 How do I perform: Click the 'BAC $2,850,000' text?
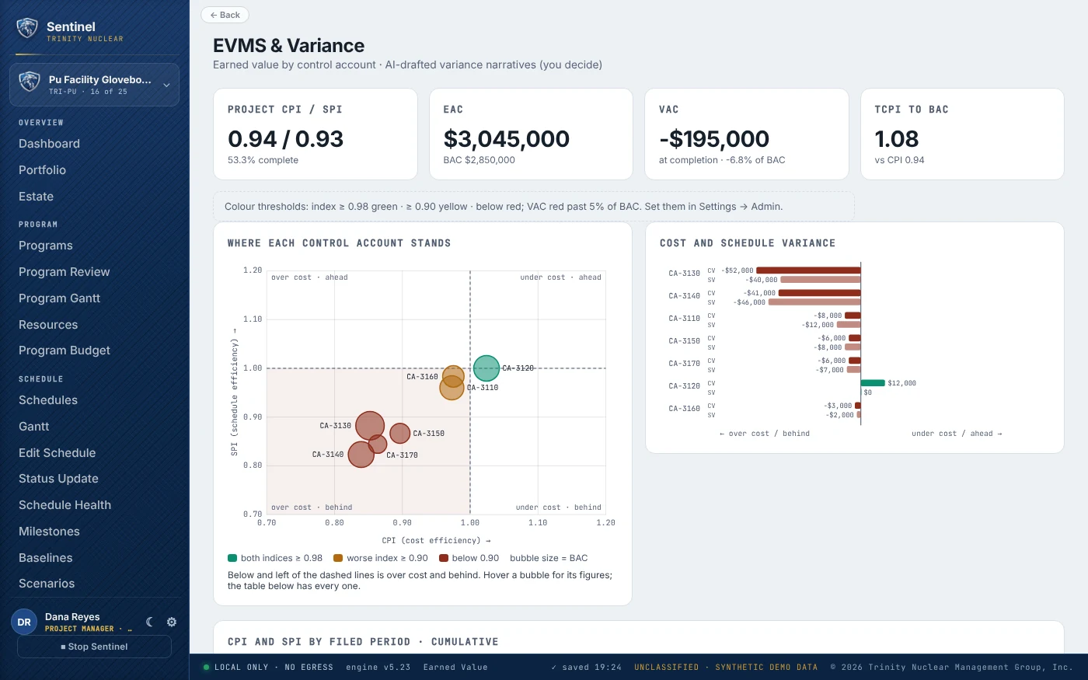[479, 160]
